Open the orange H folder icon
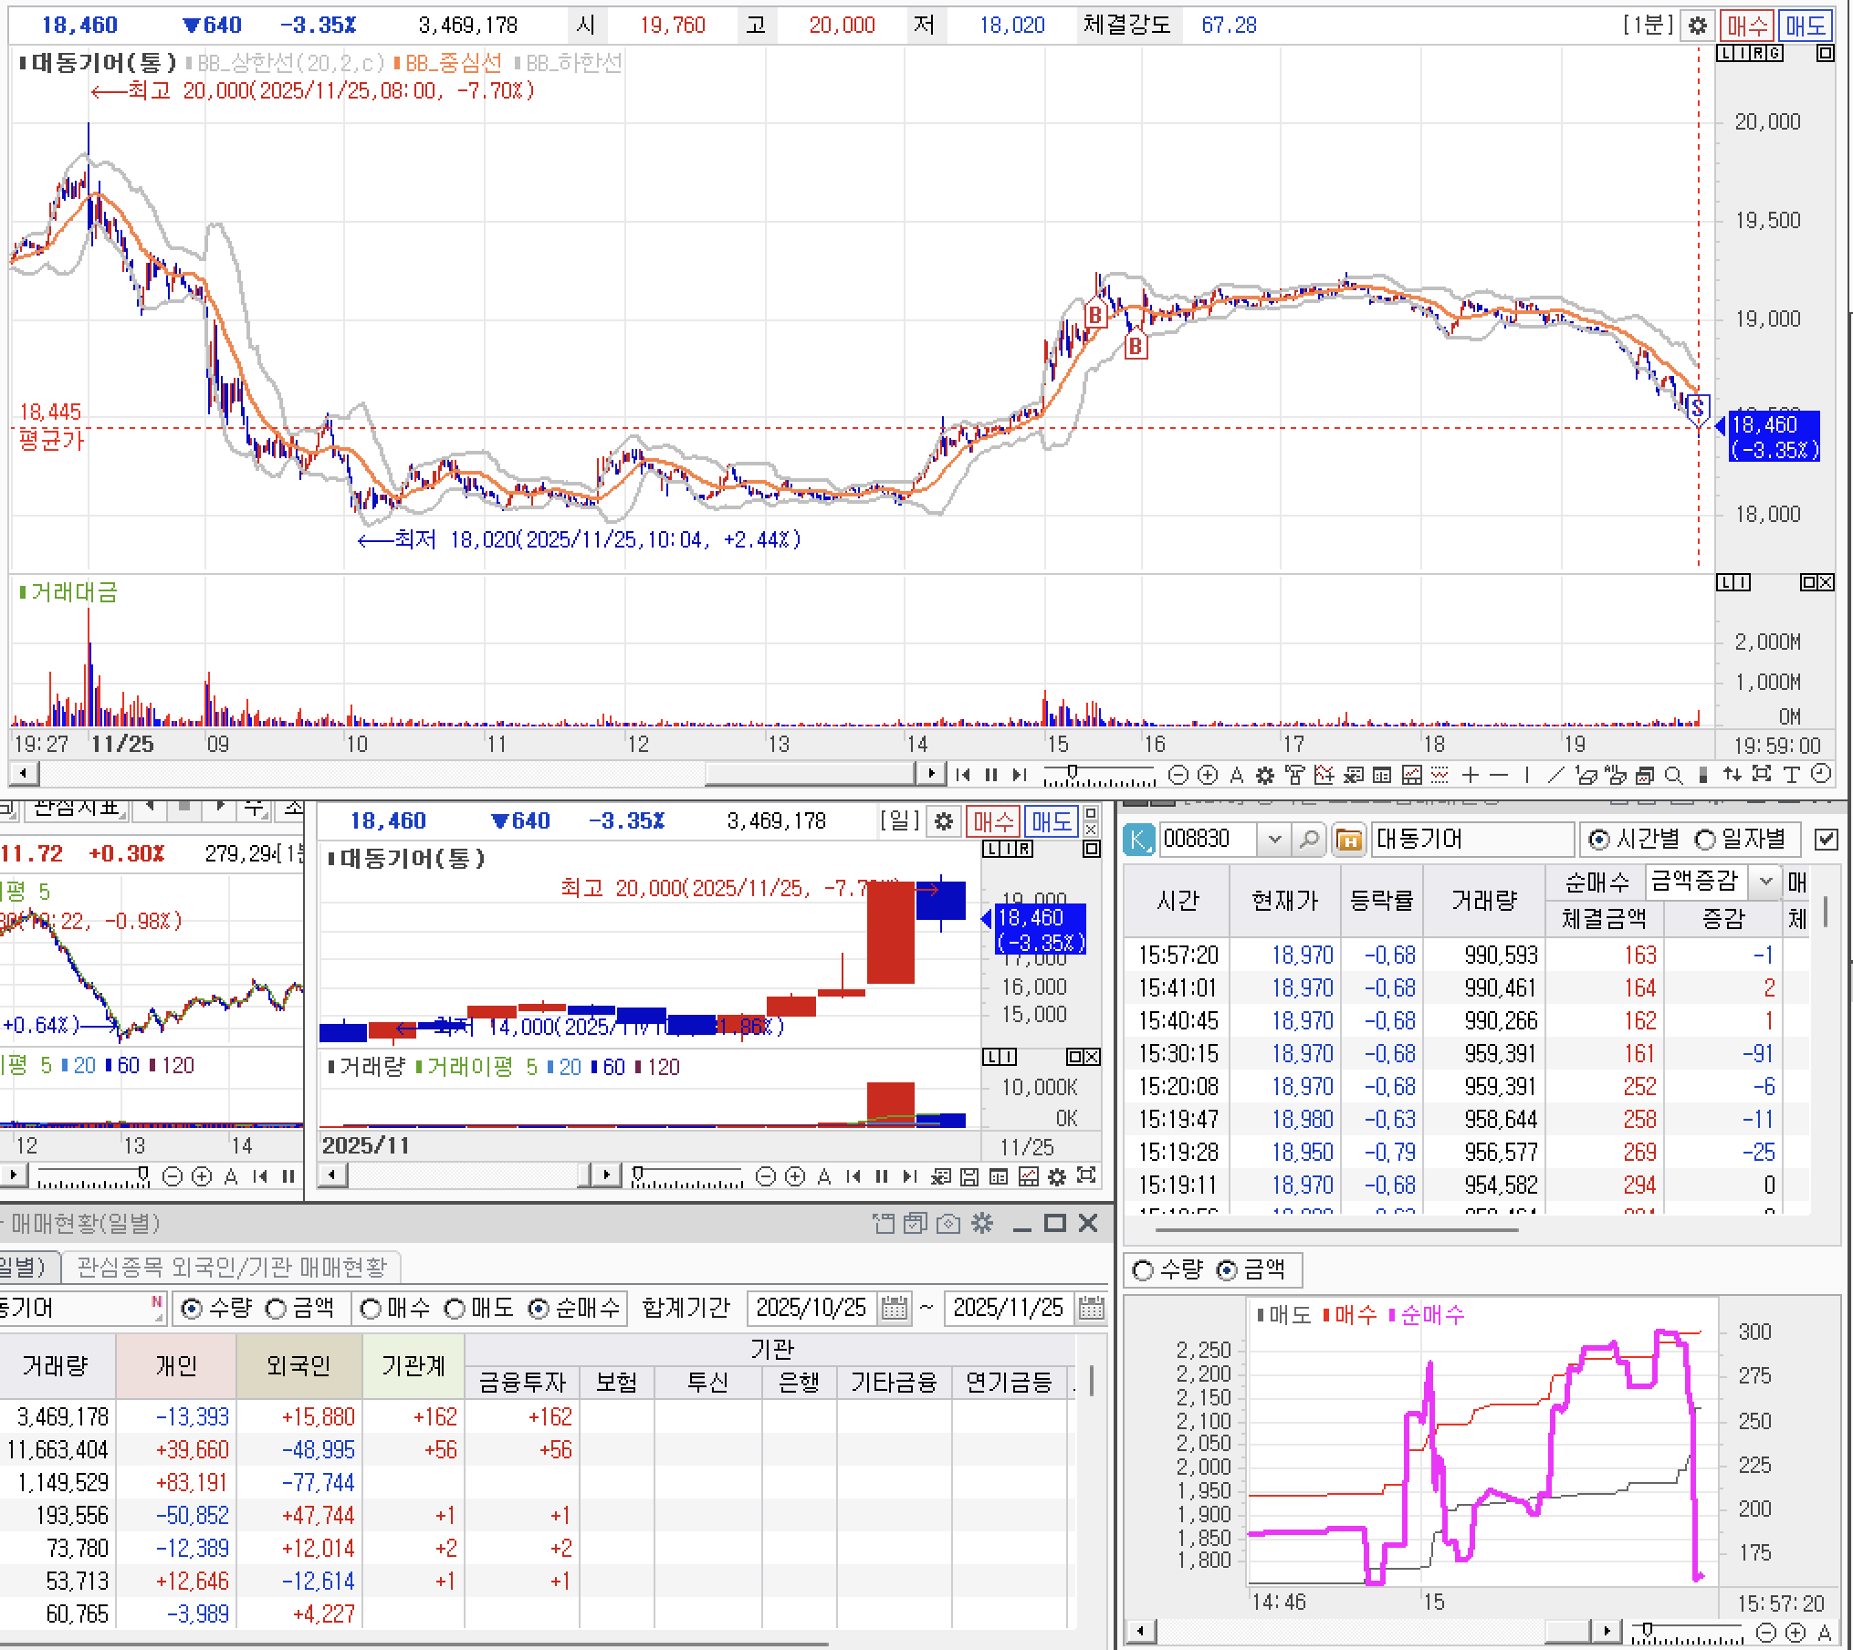Screen dimensions: 1853x1650 click(x=1348, y=839)
